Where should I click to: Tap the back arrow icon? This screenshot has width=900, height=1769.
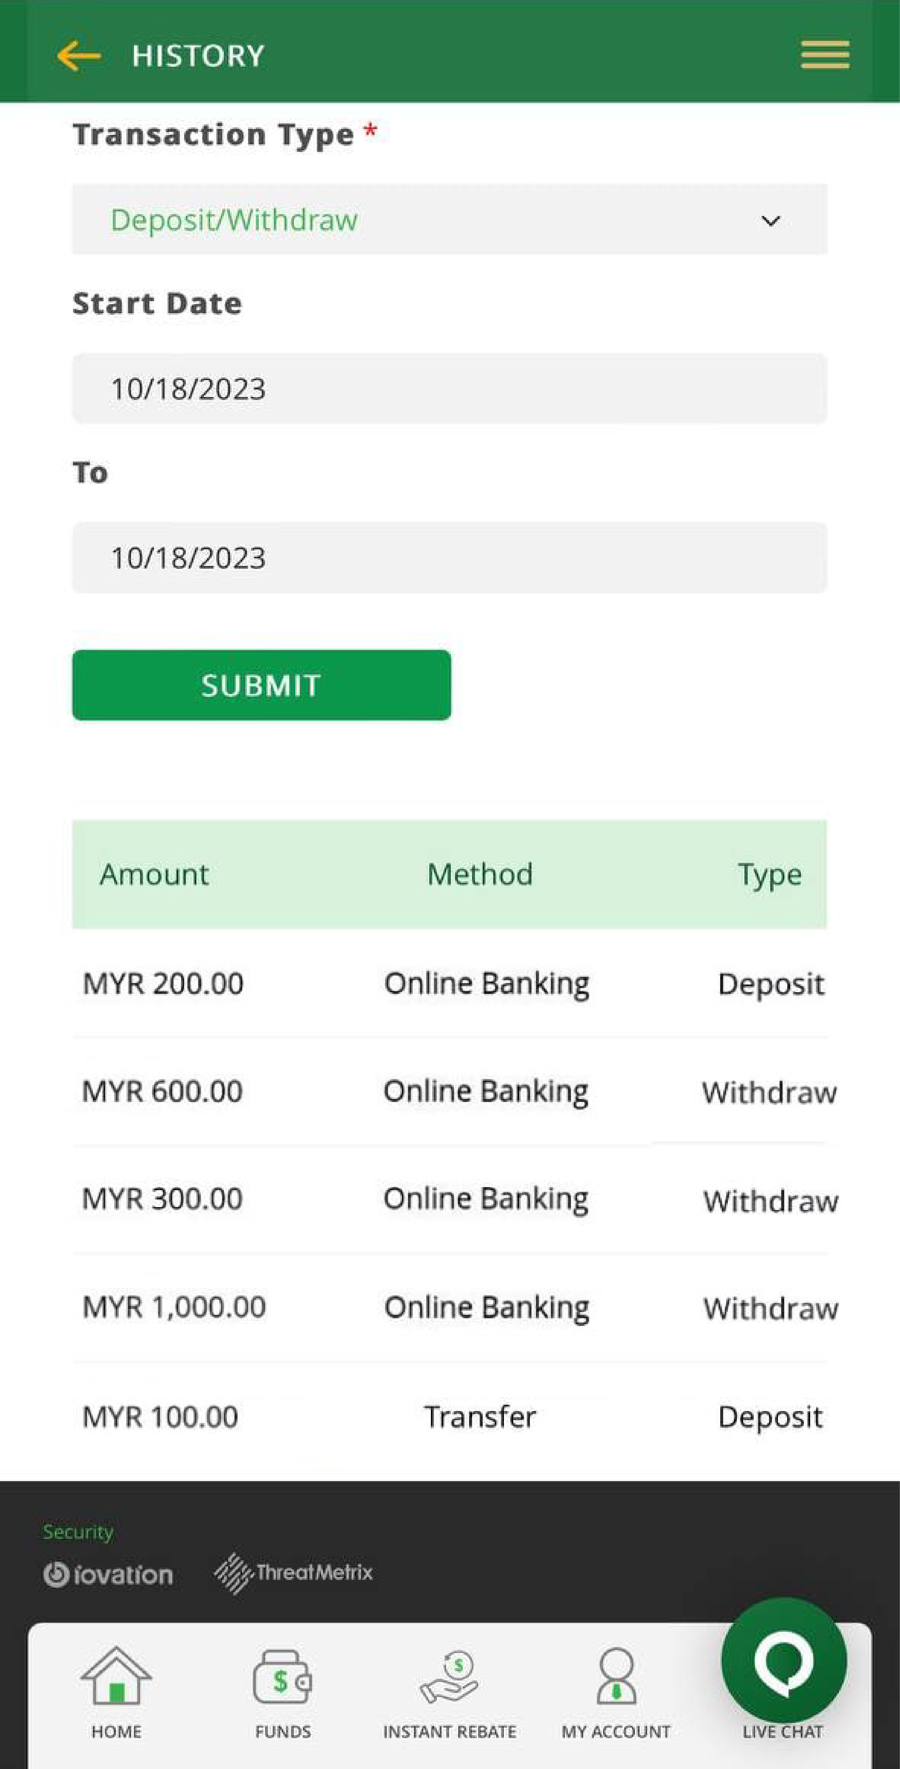(x=78, y=56)
